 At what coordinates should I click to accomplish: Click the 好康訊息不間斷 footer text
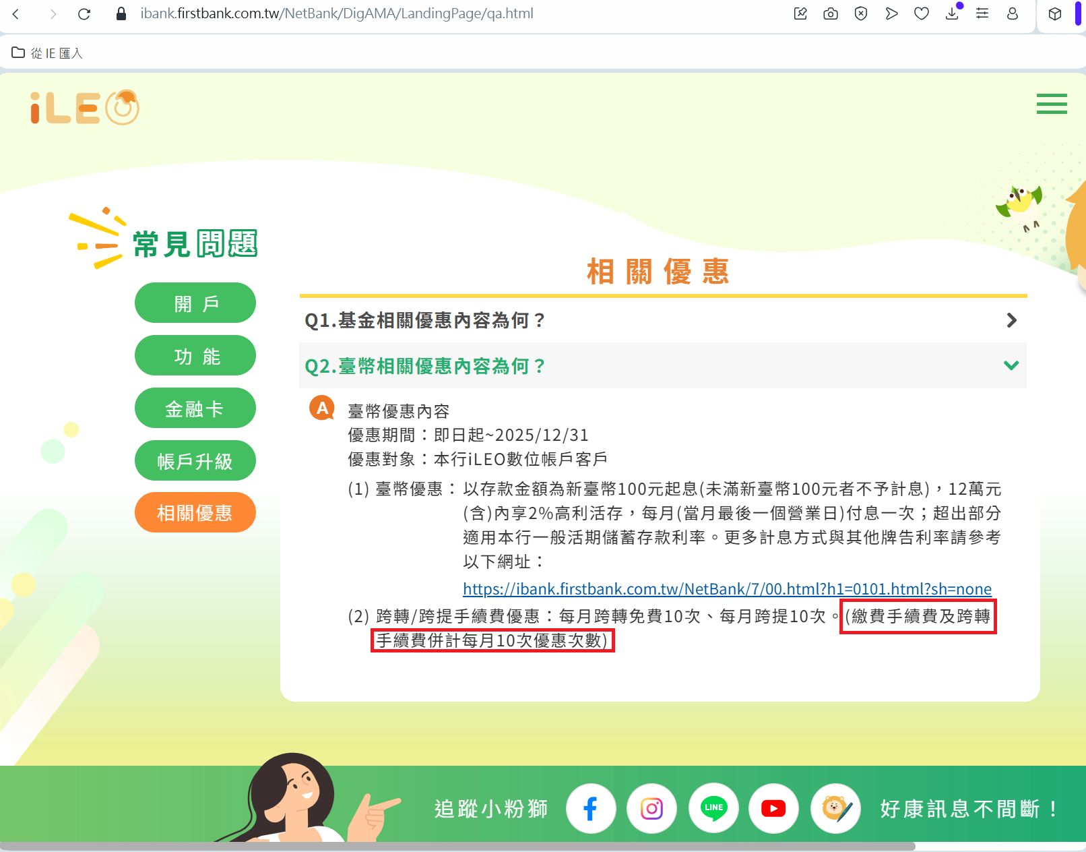(970, 808)
